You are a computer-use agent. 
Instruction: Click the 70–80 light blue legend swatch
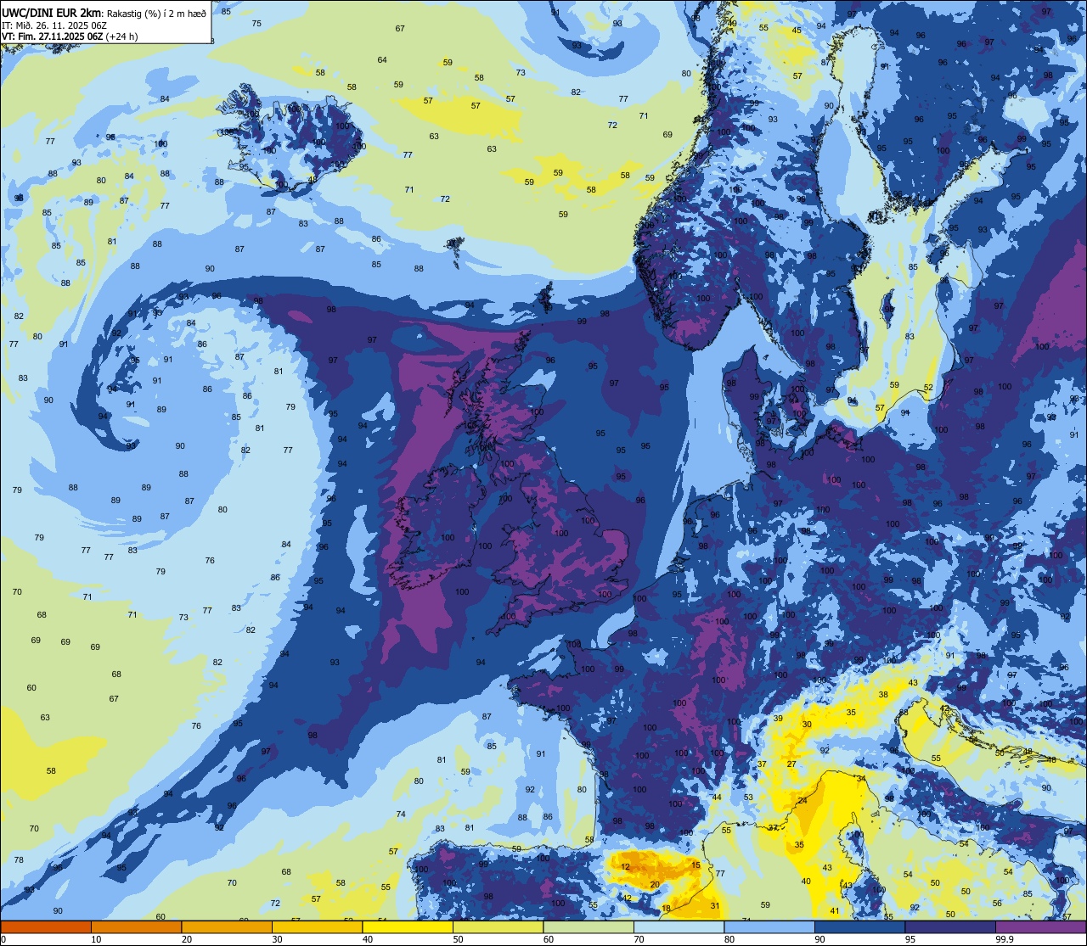point(679,926)
